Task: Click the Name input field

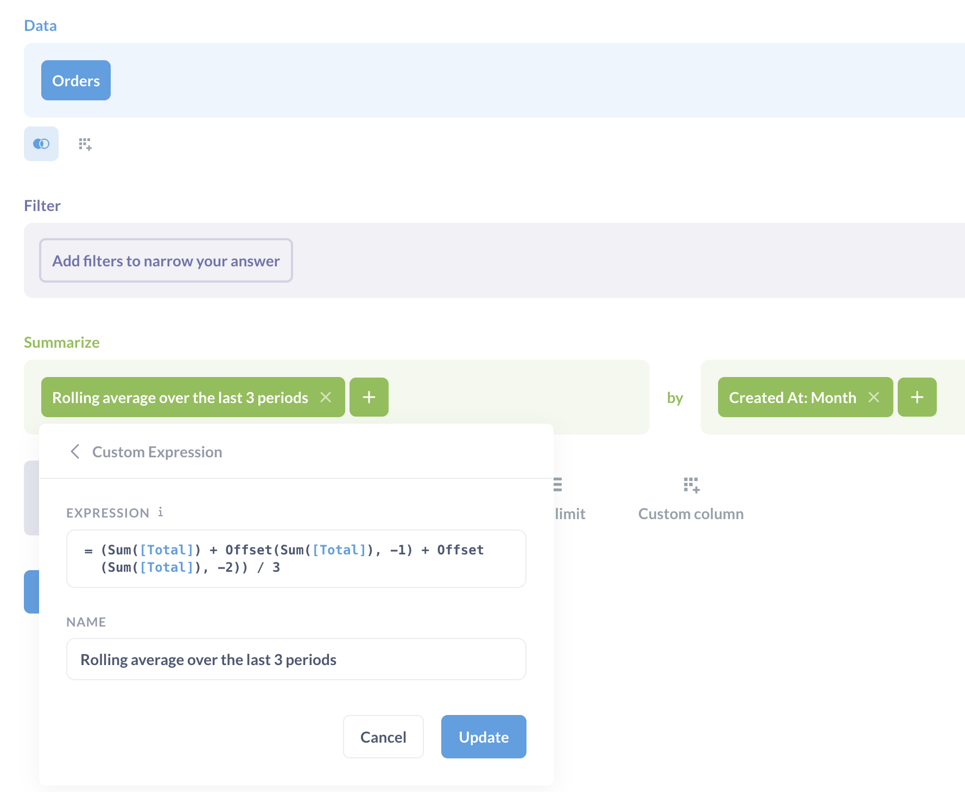Action: pos(296,659)
